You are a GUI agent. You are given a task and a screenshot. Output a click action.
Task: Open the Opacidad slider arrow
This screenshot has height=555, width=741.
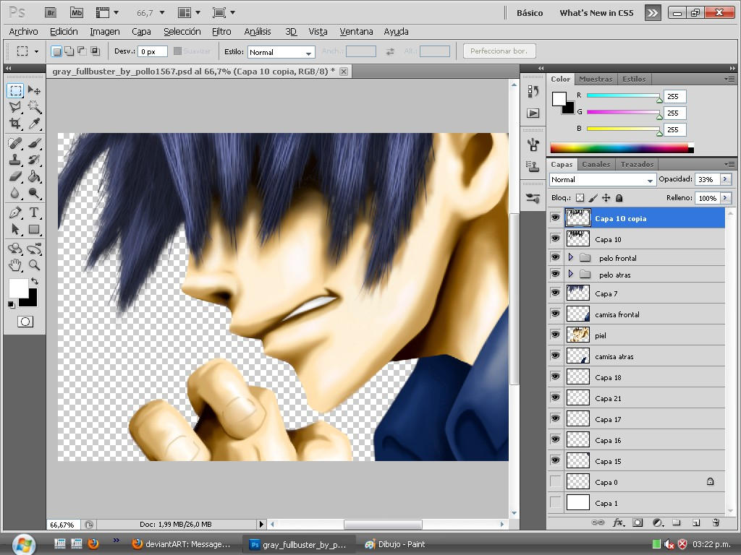pos(725,179)
